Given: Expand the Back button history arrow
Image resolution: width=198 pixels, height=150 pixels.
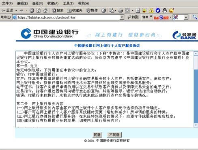Looking at the screenshot, I should tap(16, 11).
